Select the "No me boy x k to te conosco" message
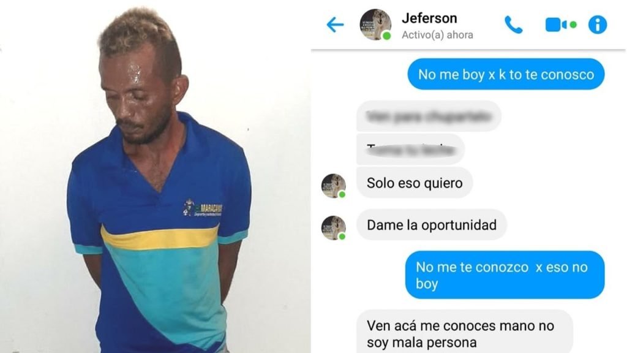 (506, 74)
